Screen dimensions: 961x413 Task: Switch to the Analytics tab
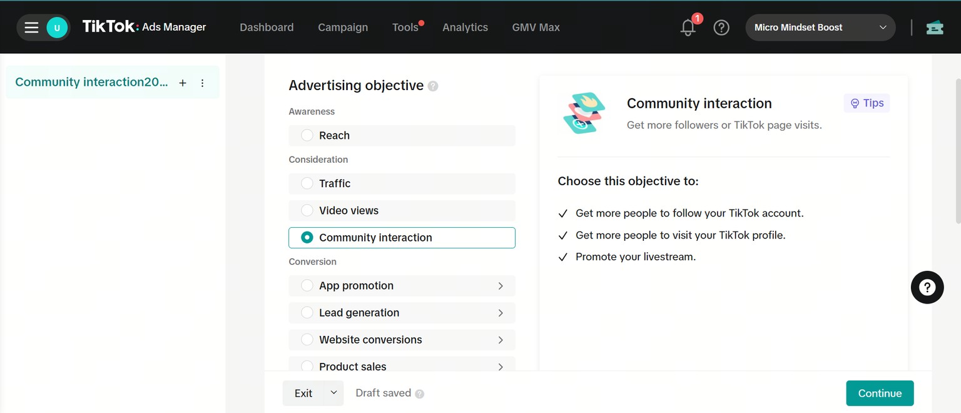(x=465, y=28)
